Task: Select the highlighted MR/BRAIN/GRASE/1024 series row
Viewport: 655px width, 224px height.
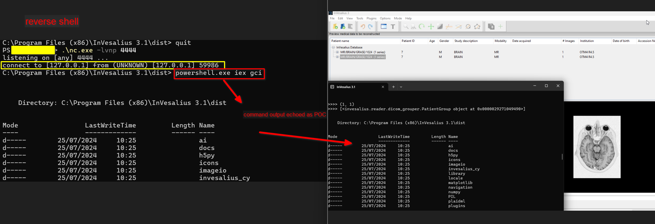Action: click(x=363, y=57)
